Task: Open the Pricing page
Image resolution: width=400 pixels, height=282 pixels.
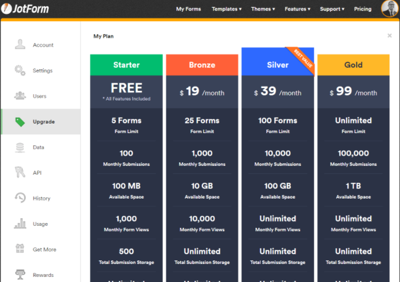Action: pos(362,9)
